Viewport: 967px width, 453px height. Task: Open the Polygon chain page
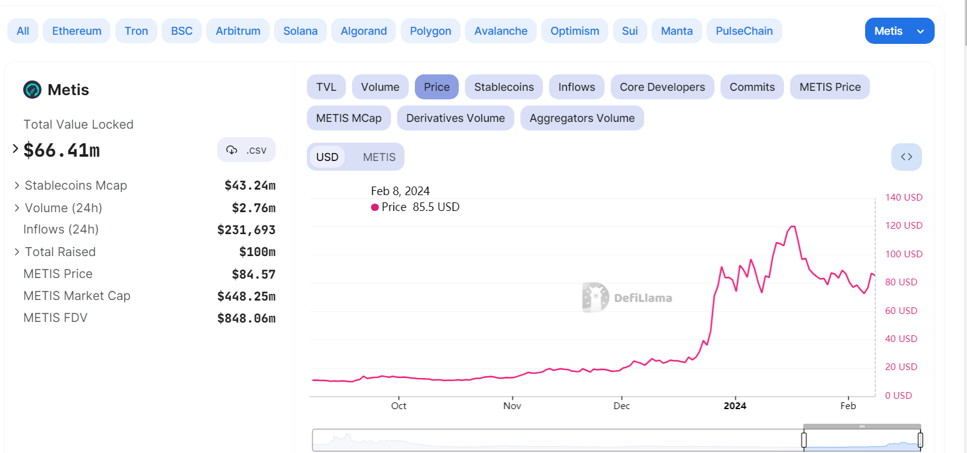[x=431, y=31]
